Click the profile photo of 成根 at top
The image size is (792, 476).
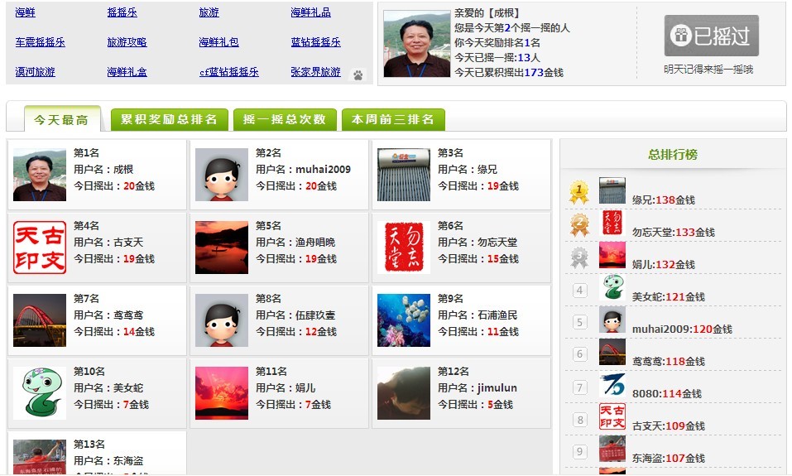(x=416, y=44)
